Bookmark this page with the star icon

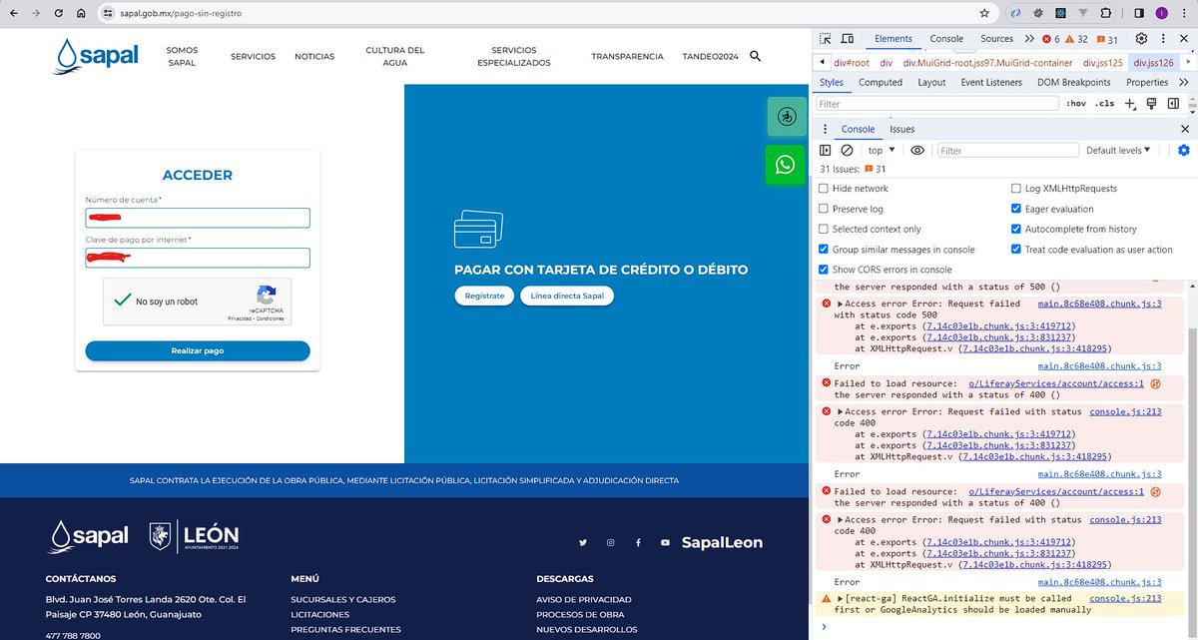pos(984,14)
